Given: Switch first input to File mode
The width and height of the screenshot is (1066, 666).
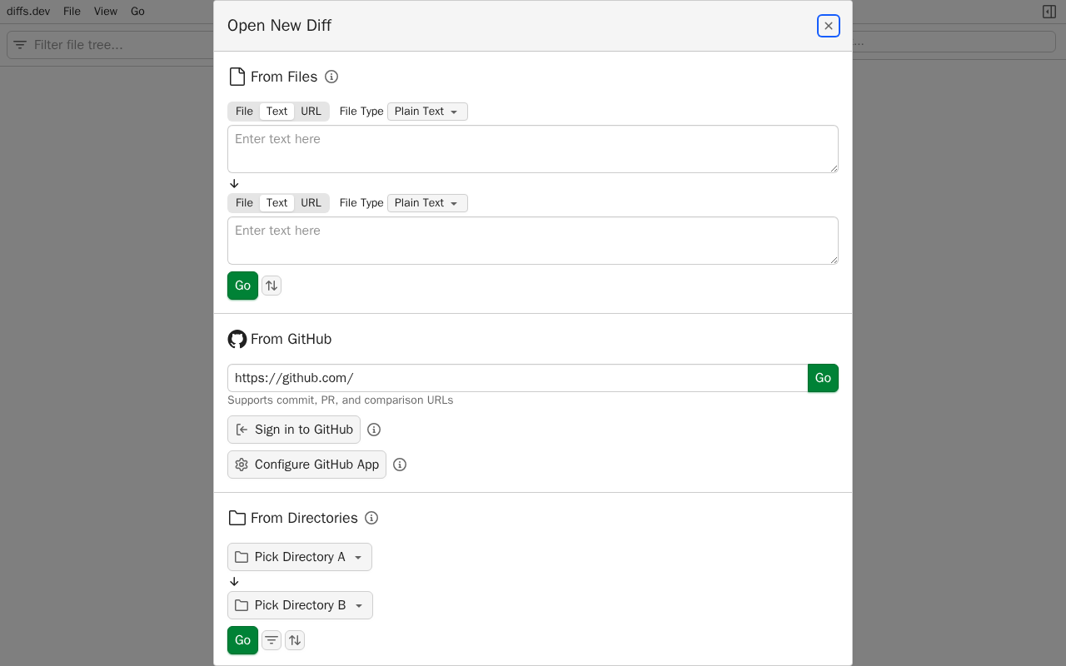Looking at the screenshot, I should click(x=244, y=112).
